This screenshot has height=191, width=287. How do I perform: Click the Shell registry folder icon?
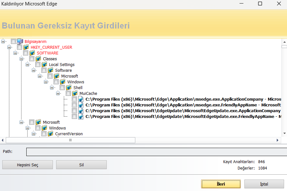[69, 87]
